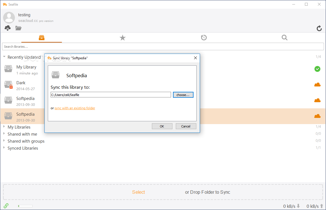Switch to the Libraries tab
Image resolution: width=326 pixels, height=210 pixels.
[42, 38]
